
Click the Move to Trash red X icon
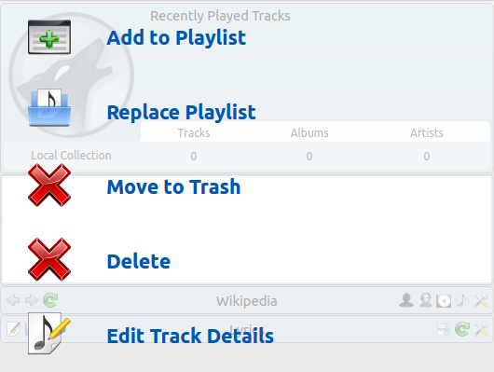point(49,186)
